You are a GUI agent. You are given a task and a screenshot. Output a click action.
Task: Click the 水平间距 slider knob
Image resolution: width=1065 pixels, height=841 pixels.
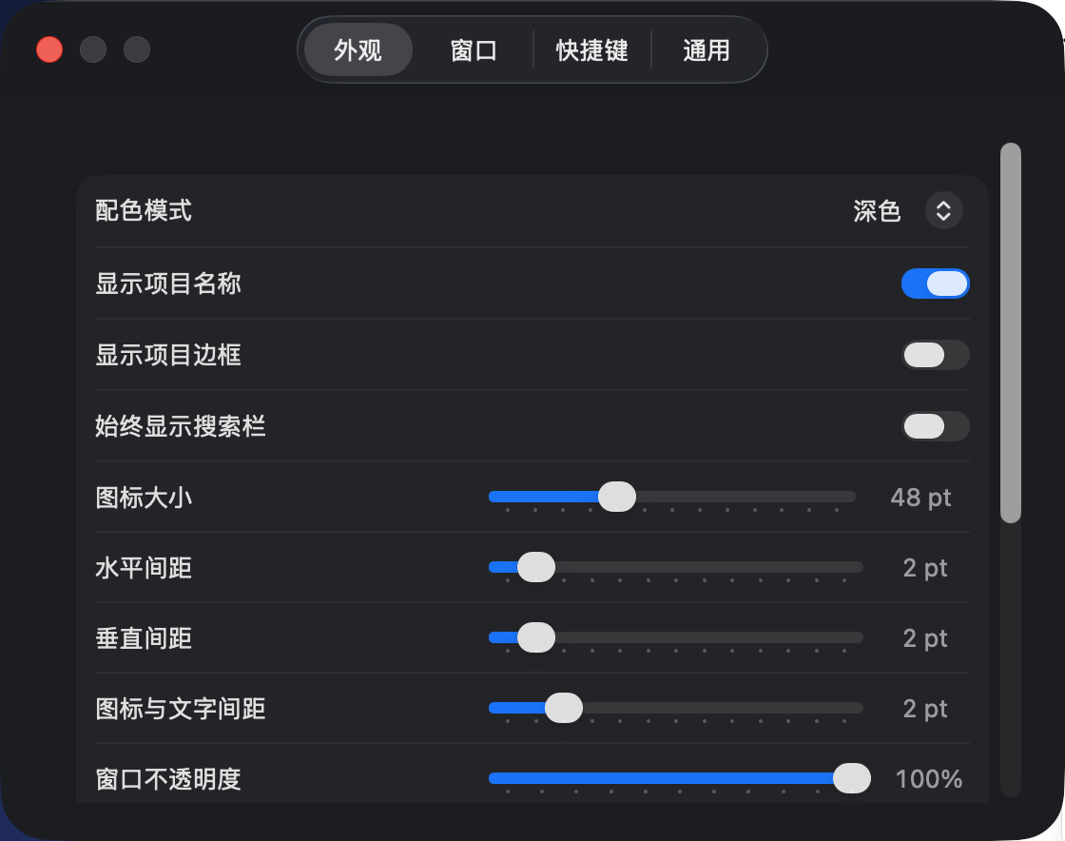tap(536, 567)
